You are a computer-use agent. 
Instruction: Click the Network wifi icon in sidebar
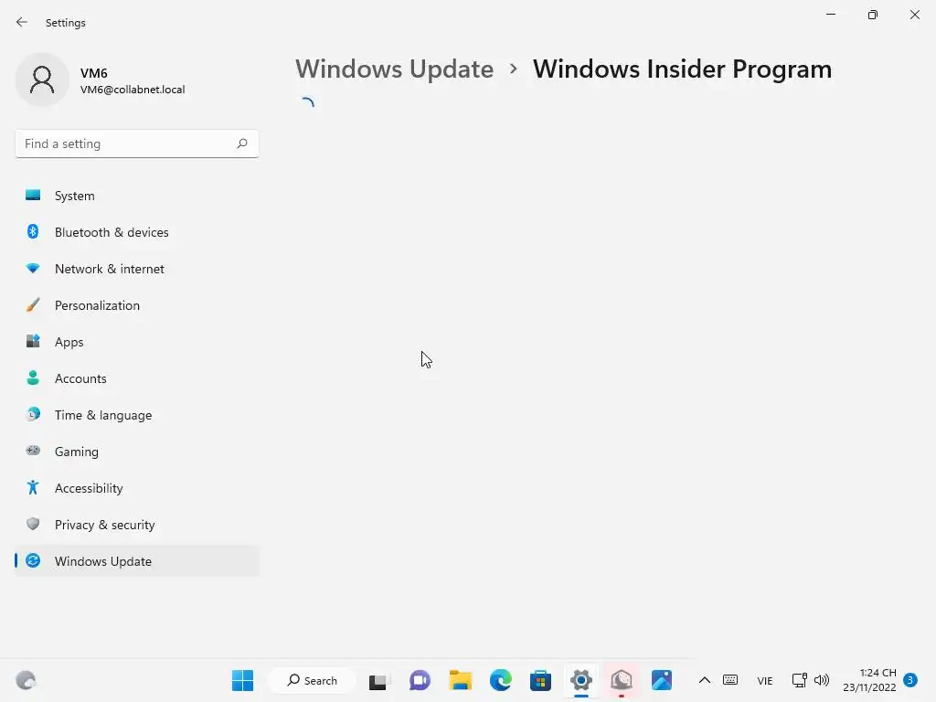[x=33, y=269]
